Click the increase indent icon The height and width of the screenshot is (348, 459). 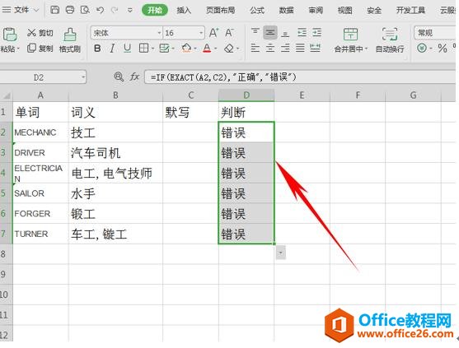(316, 32)
